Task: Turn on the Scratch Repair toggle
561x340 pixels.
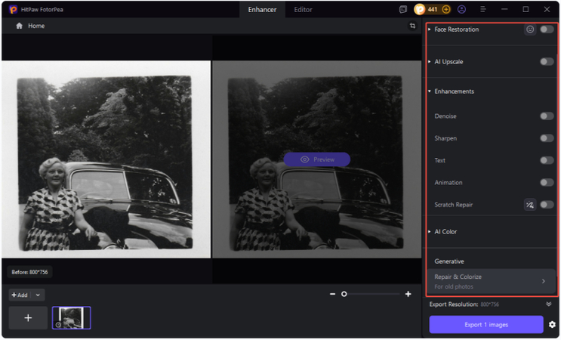Action: coord(547,205)
